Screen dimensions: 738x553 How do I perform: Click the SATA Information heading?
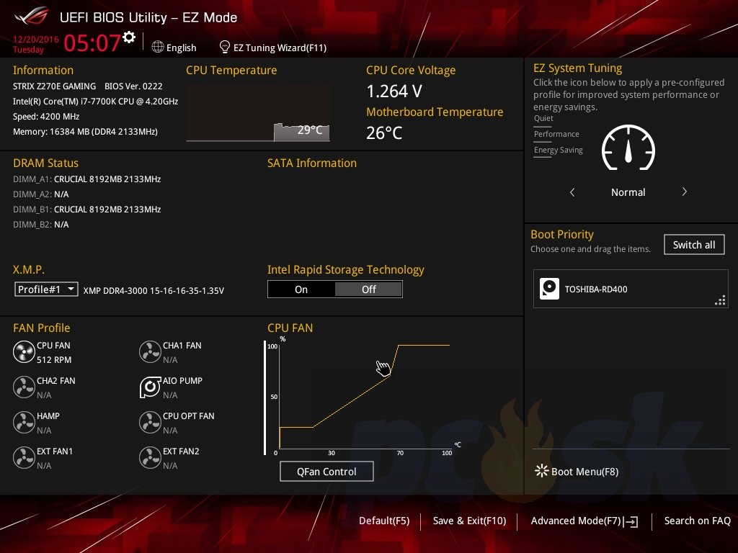point(312,163)
